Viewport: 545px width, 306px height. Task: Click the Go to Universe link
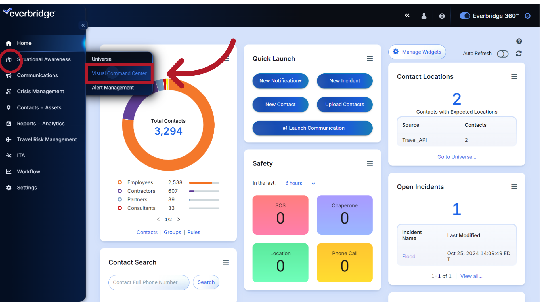(456, 157)
